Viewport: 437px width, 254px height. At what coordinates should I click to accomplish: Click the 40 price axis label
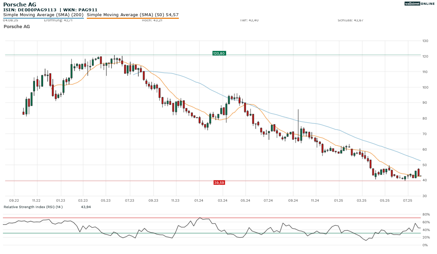pyautogui.click(x=424, y=180)
